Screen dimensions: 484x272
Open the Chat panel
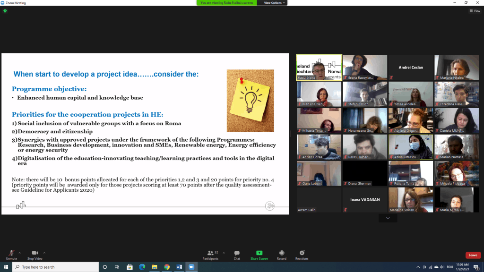click(237, 254)
